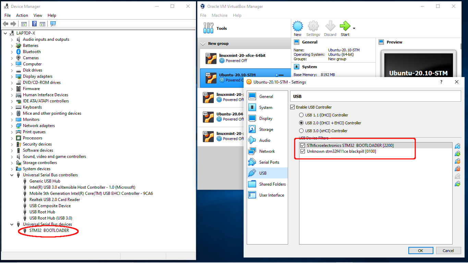Collapse the LAPTOP-X root node
Screen dimensions: 468x263
(x=5, y=33)
